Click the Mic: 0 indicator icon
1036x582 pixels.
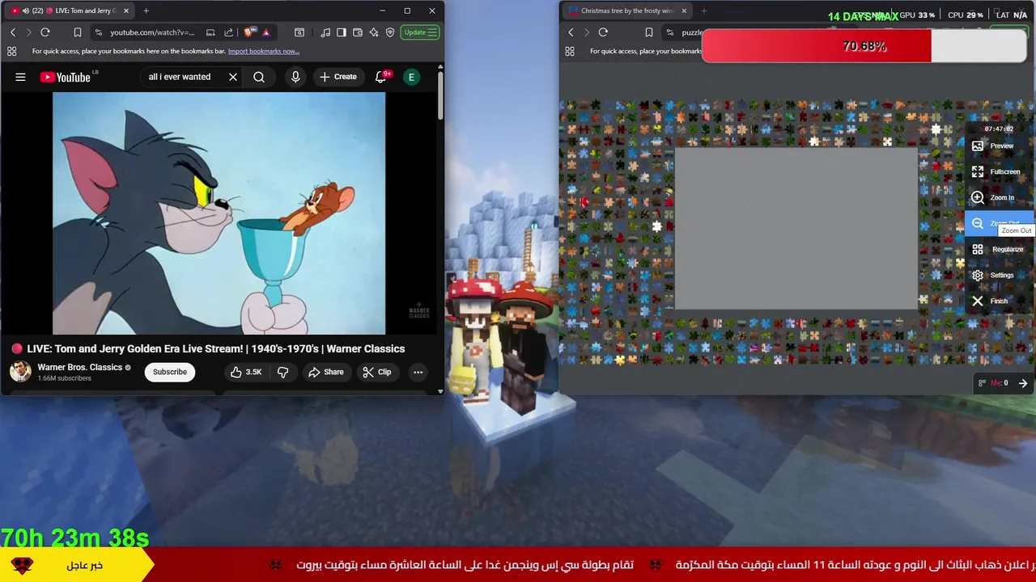coord(982,383)
